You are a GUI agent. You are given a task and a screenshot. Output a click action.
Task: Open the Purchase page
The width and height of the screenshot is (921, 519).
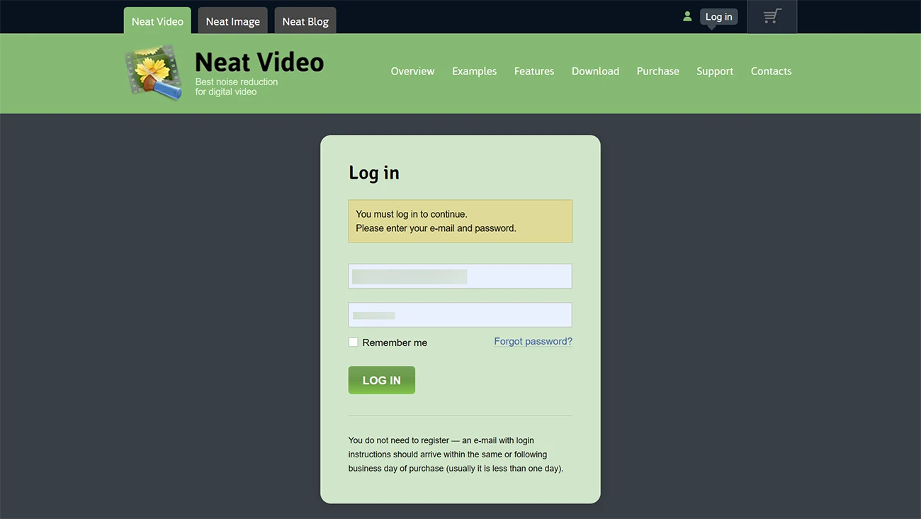pyautogui.click(x=657, y=71)
